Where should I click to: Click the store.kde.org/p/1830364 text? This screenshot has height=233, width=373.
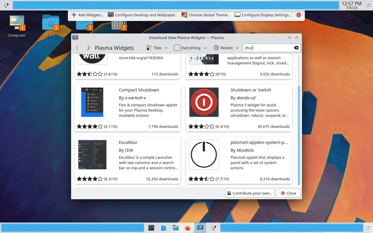141,58
